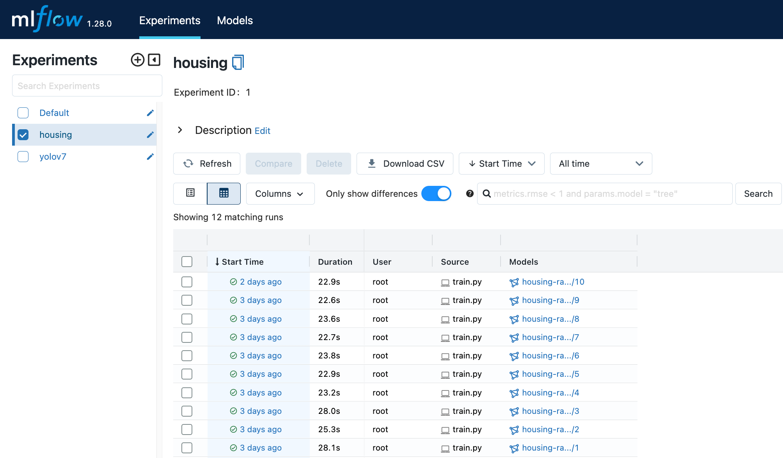Screen dimensions: 783x458
Task: Switch to grid table view icon
Action: coord(224,193)
